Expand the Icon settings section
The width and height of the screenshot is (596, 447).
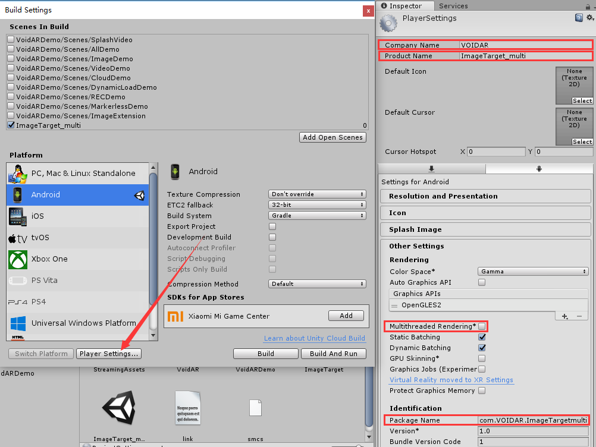point(485,213)
